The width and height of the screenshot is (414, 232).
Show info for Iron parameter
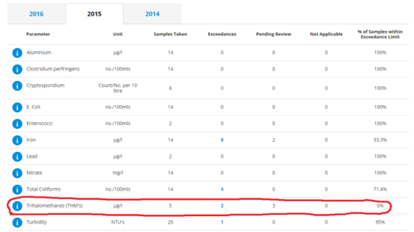[17, 140]
